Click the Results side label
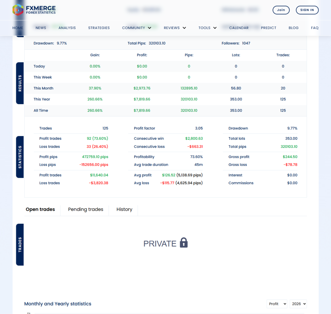 [20, 83]
